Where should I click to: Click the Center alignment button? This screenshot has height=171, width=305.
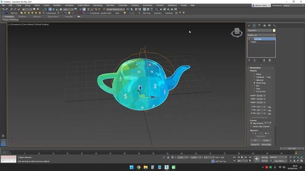pyautogui.click(x=266, y=141)
